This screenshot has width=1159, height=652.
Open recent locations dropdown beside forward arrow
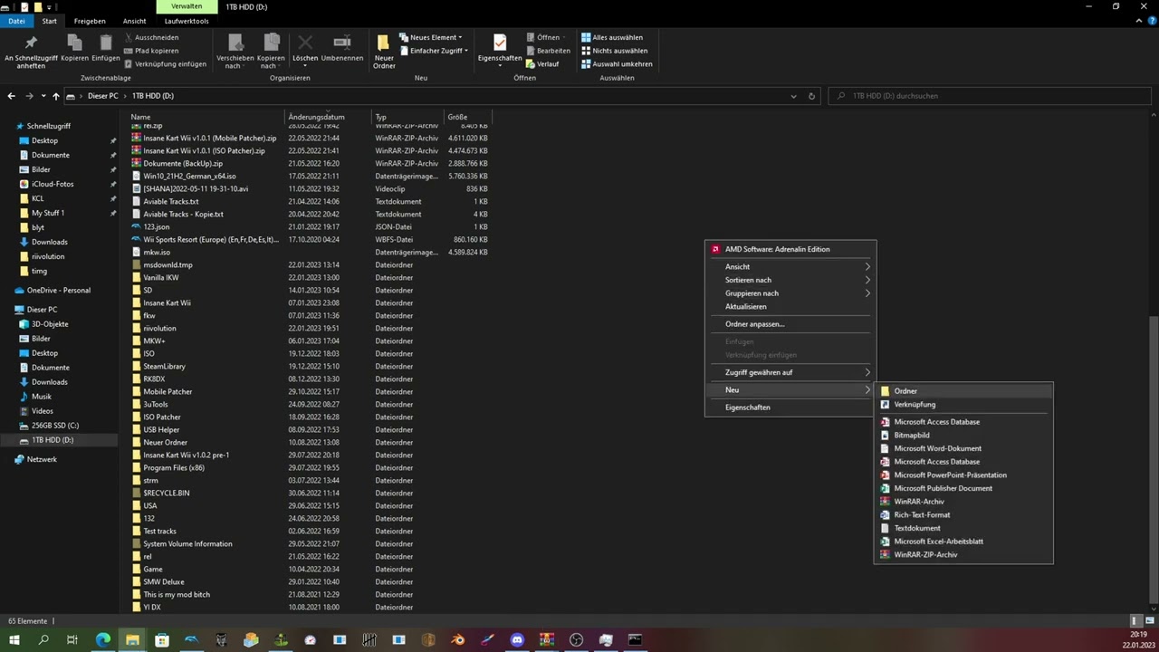point(43,96)
